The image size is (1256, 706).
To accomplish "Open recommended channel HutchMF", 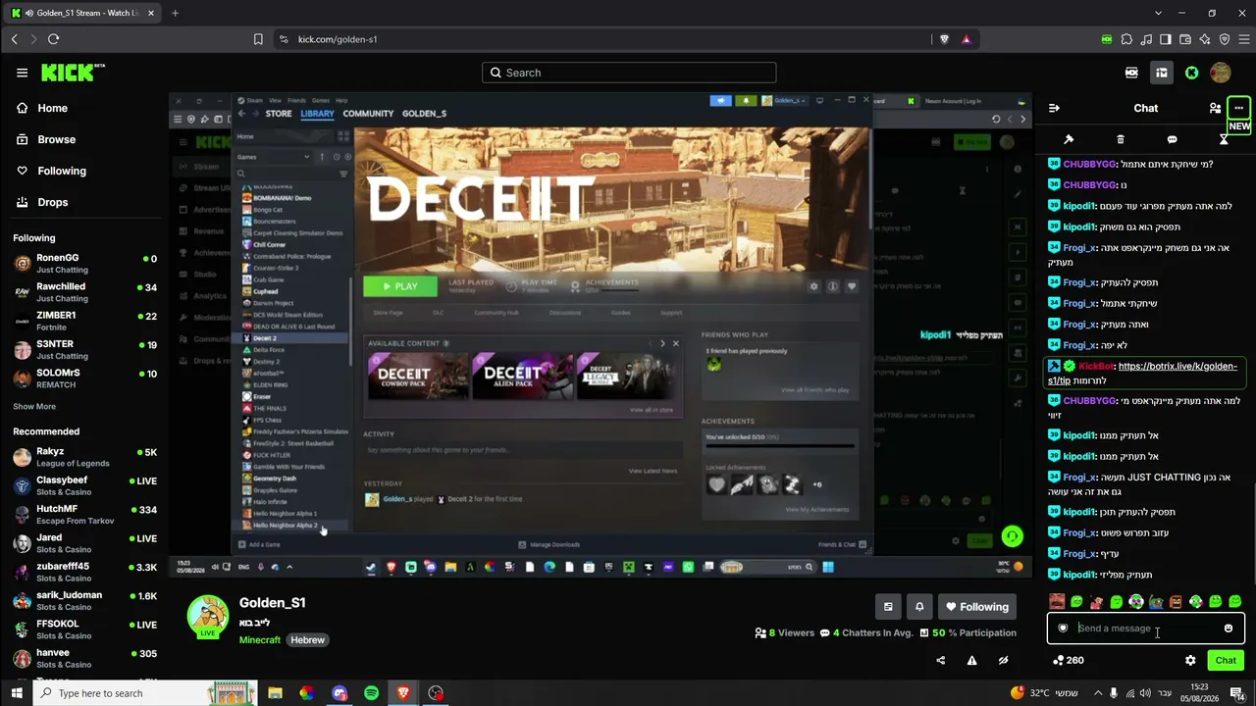I will [84, 515].
